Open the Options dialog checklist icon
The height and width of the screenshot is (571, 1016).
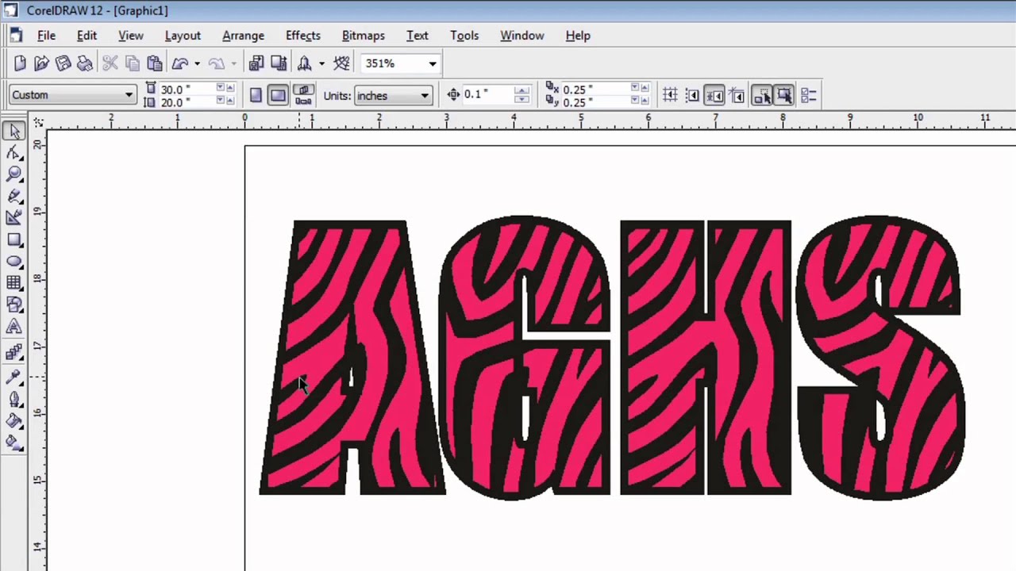809,95
